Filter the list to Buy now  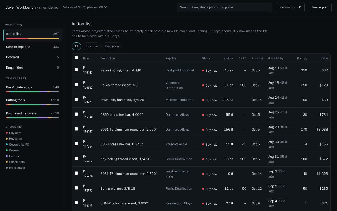(x=92, y=46)
